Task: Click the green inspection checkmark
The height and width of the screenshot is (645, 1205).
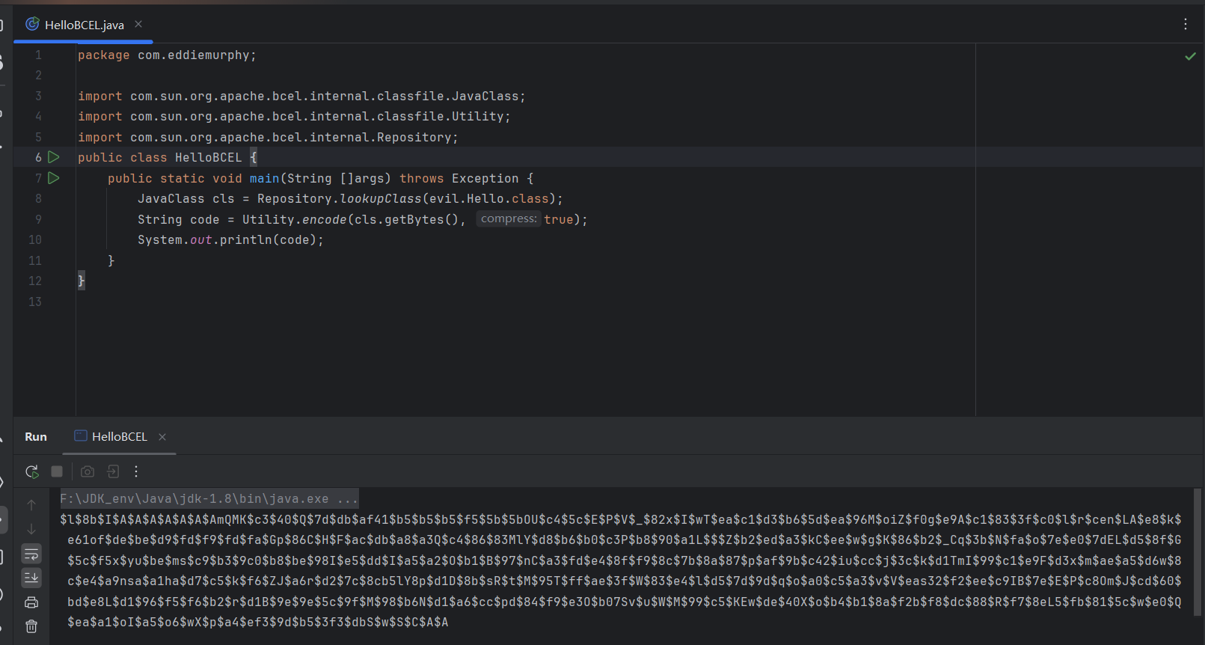Action: pyautogui.click(x=1190, y=56)
